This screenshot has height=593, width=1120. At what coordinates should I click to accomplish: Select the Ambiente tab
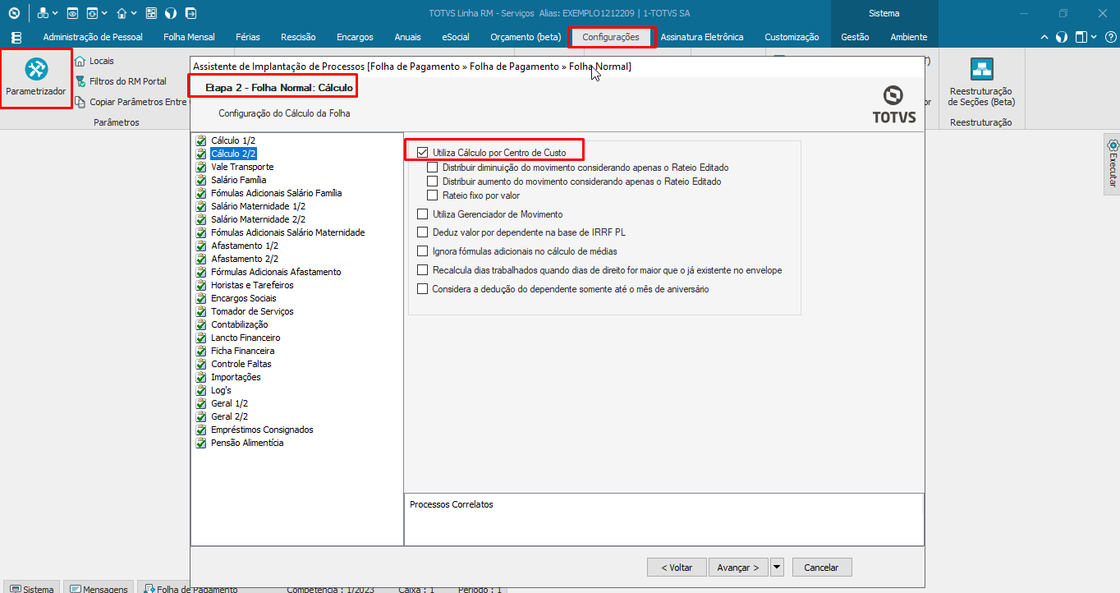pos(909,37)
